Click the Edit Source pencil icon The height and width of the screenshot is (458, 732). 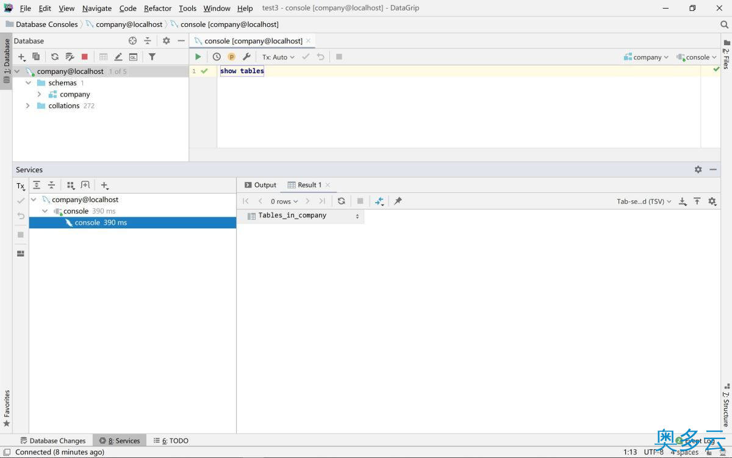[118, 57]
